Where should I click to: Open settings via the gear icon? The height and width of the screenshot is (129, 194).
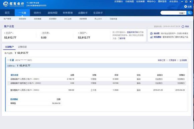[x=185, y=7]
